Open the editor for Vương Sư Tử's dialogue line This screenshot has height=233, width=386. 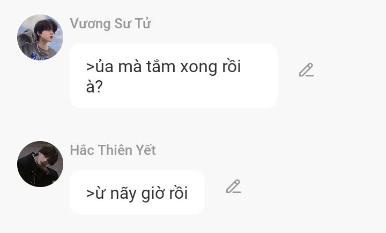tap(306, 70)
